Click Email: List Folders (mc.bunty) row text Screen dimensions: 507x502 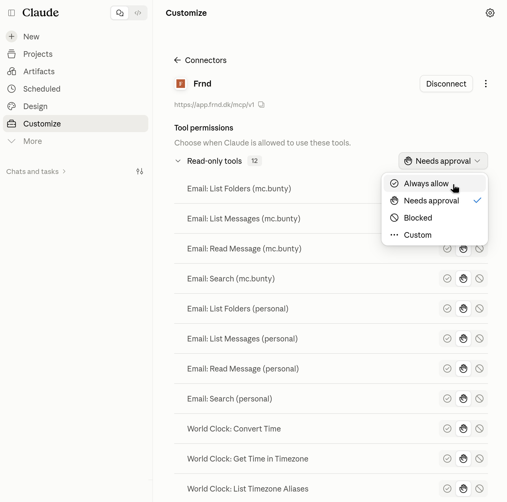pos(239,189)
